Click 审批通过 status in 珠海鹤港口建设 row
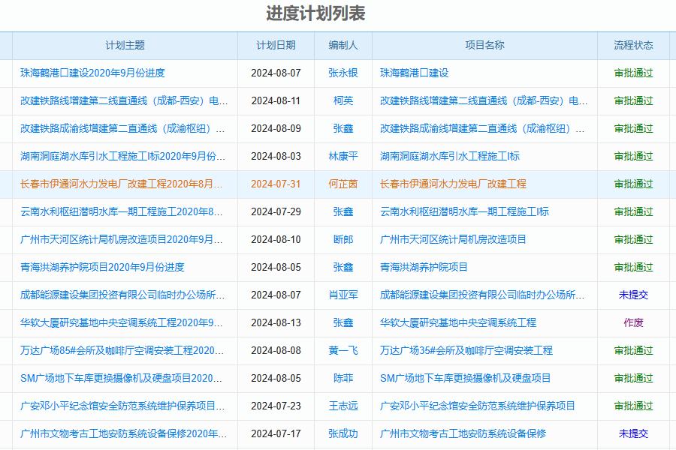 click(x=633, y=73)
